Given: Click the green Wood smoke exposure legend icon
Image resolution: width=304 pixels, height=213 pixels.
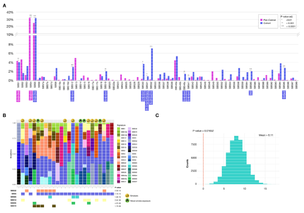Looking at the screenshot, I should point(127,201).
